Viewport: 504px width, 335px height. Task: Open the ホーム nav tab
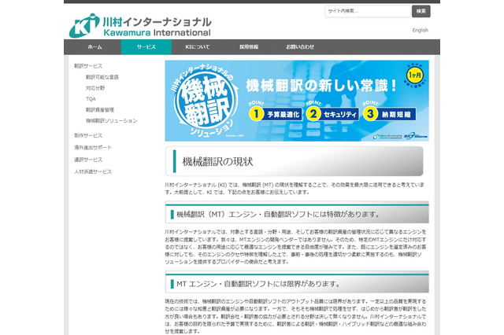click(x=94, y=47)
